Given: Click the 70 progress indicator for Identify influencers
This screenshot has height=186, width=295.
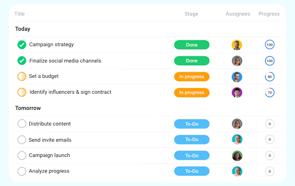Looking at the screenshot, I should pos(270,93).
